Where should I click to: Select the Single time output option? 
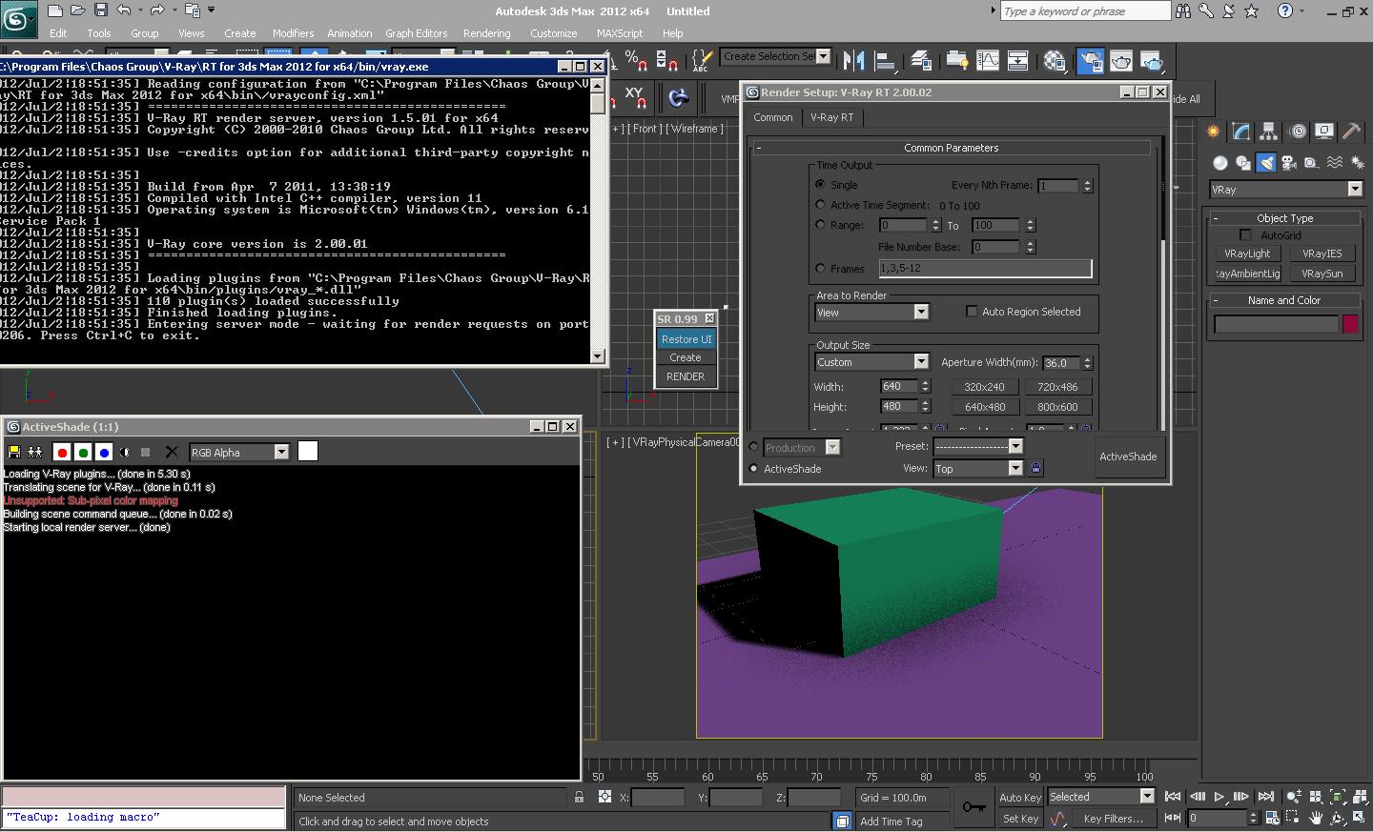820,184
